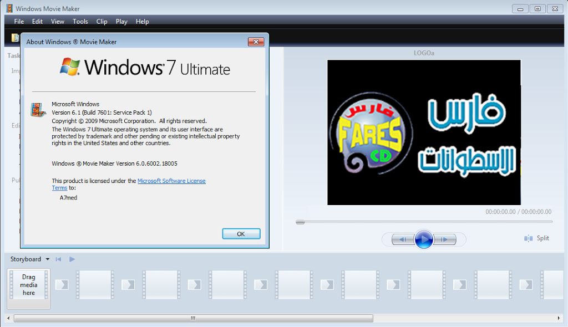The width and height of the screenshot is (568, 327).
Task: Click the 'A7med' licensee name
Action: coord(68,198)
